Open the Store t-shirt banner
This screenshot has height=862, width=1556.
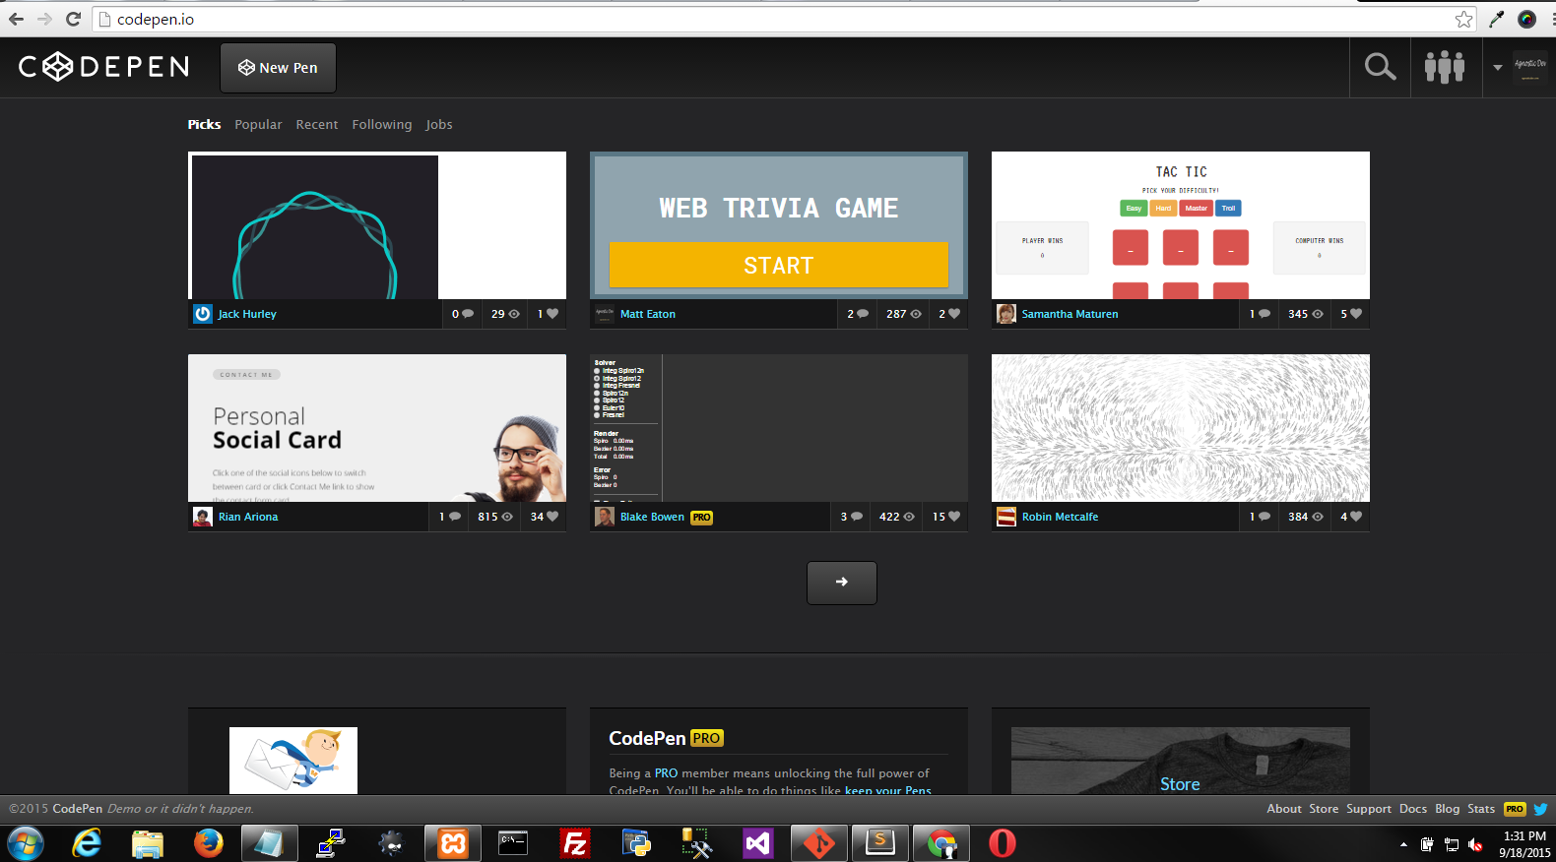tap(1181, 761)
